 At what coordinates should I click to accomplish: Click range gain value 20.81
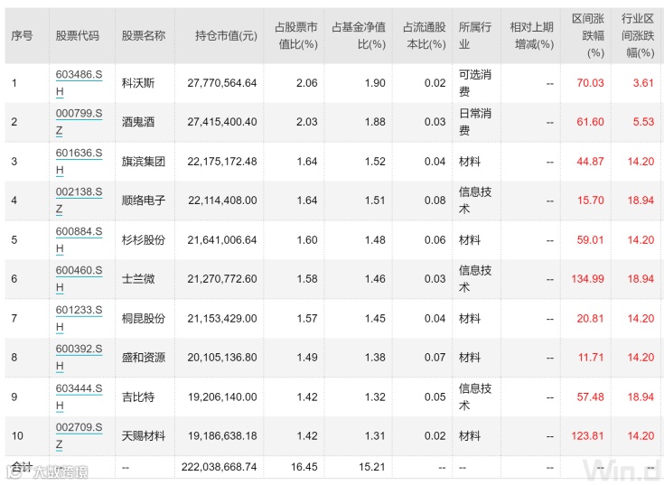point(590,318)
